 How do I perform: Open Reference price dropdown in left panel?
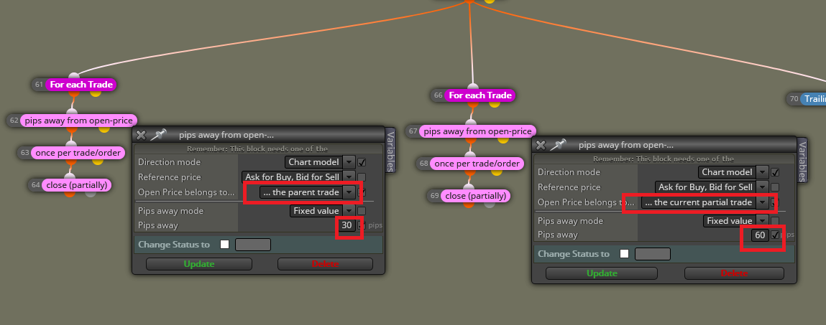[349, 177]
